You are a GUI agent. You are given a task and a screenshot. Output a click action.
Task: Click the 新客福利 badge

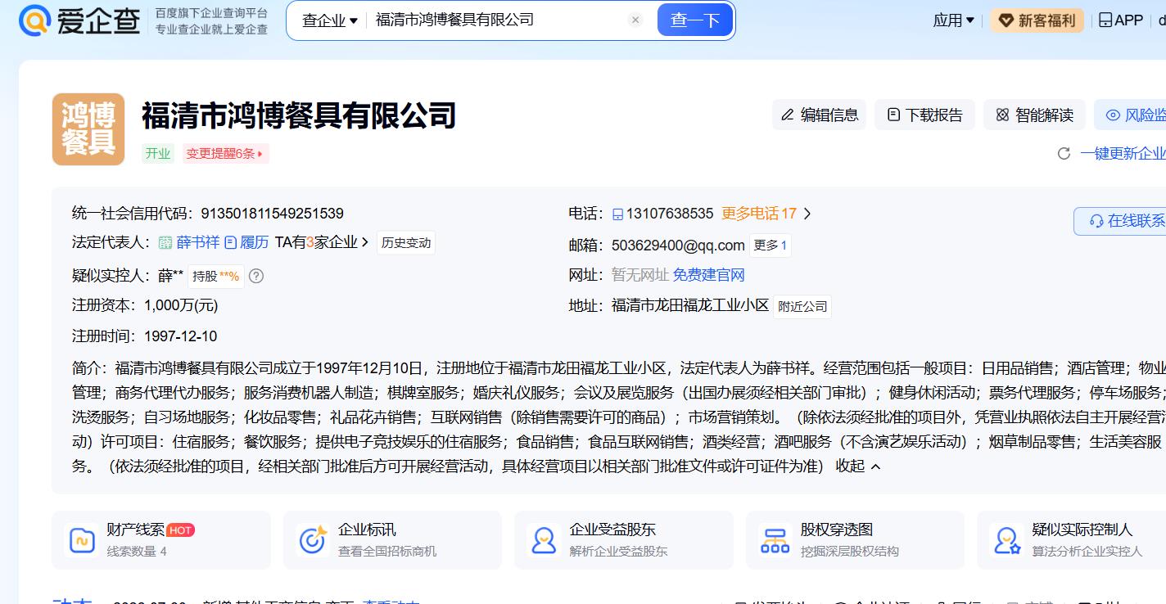click(x=1037, y=20)
